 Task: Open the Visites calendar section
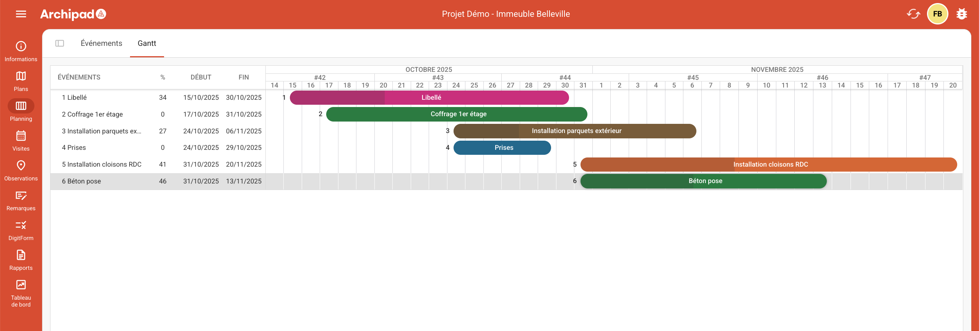21,141
